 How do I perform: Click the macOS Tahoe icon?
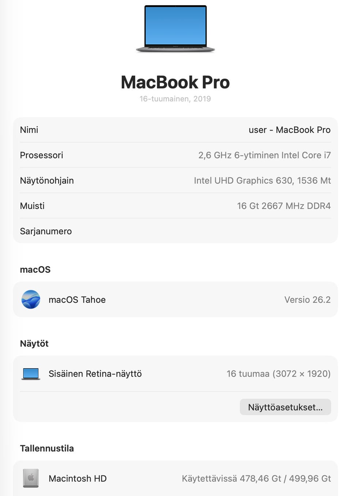pos(31,299)
